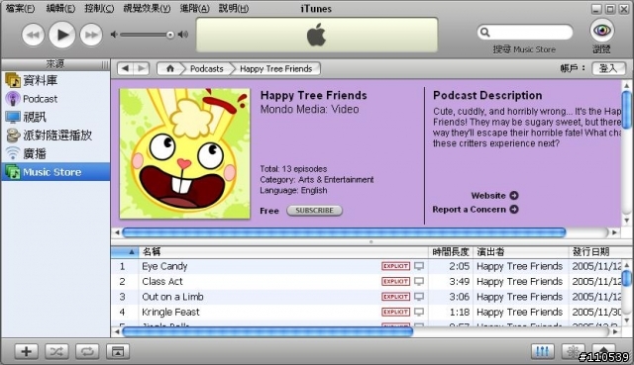Go forward in store navigation
634x365 pixels.
click(x=142, y=68)
